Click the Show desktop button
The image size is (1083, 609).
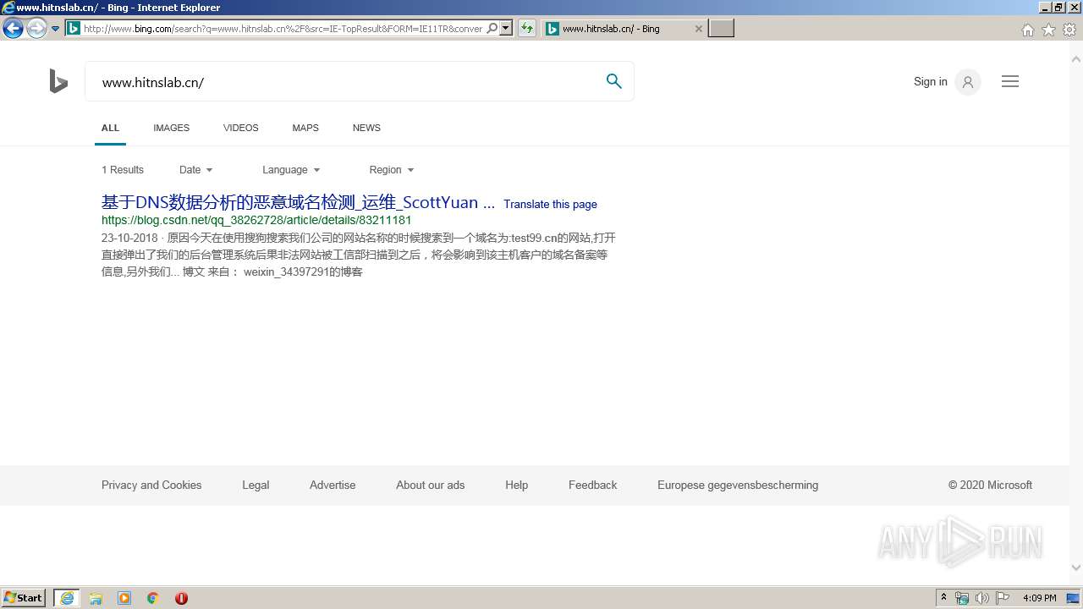point(1075,598)
